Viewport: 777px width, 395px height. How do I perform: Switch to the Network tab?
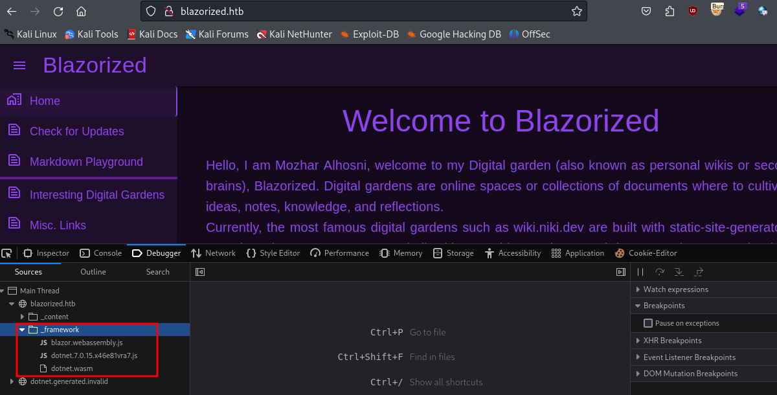coord(213,253)
